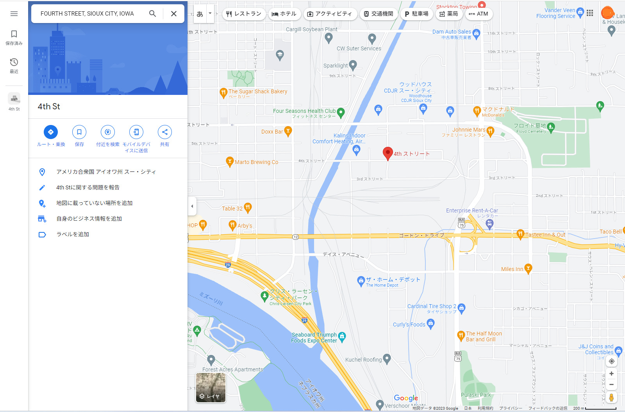Select the Doxx Bar marker
Screen dimensions: 625x412
[x=288, y=131]
